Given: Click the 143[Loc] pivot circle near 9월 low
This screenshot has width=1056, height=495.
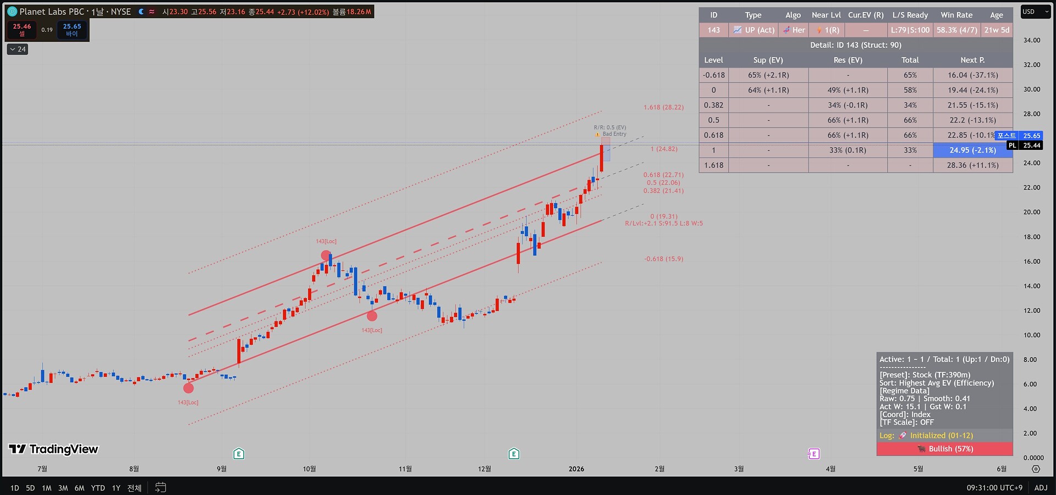Looking at the screenshot, I should tap(189, 388).
